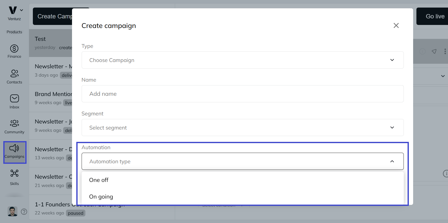
Task: Click the send arrow icon near Go live
Action: [x=434, y=51]
